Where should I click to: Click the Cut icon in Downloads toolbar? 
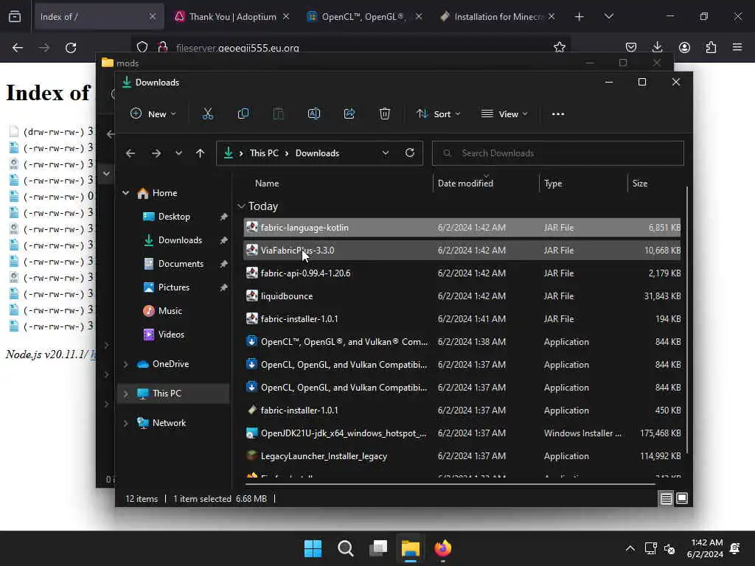point(207,114)
